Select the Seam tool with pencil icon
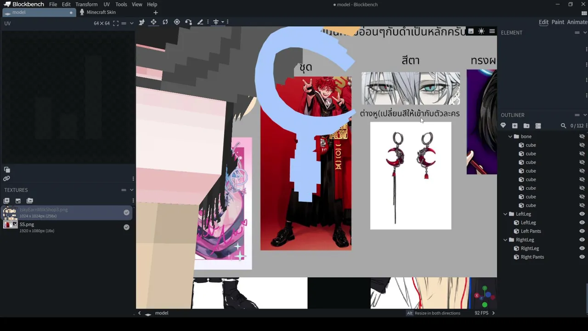The height and width of the screenshot is (331, 588). click(200, 22)
